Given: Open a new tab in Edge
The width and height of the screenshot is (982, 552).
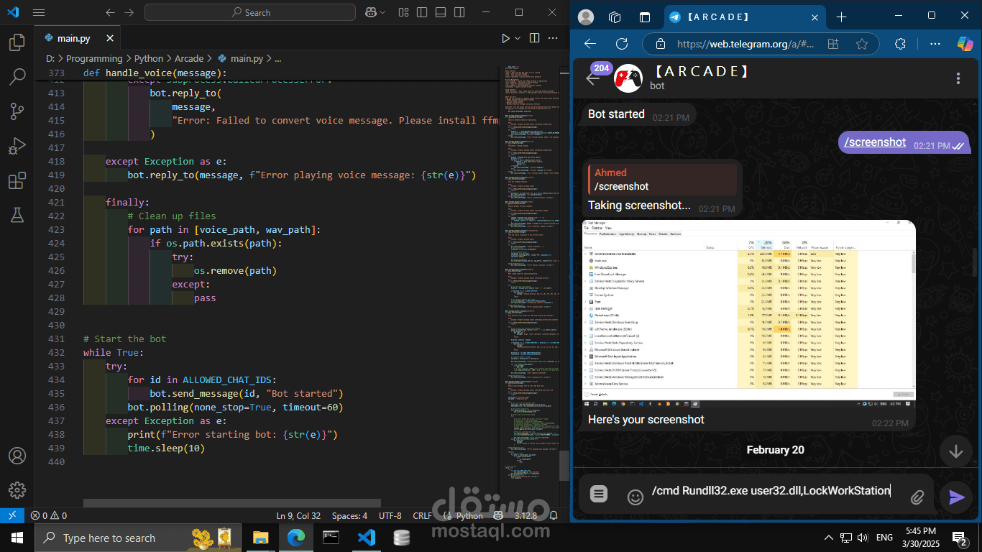Looking at the screenshot, I should (841, 17).
